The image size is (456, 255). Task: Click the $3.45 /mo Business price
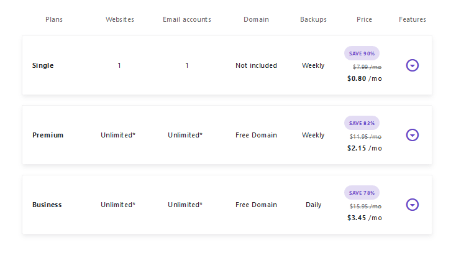pyautogui.click(x=365, y=218)
